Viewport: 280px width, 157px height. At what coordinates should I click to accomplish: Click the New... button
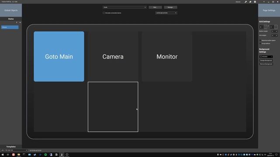pyautogui.click(x=155, y=7)
